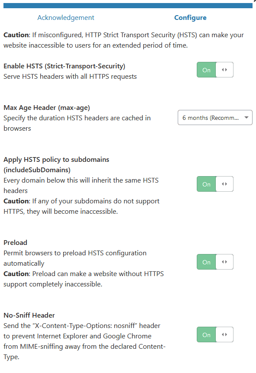Click the On indicator beside No-Sniff Header
The width and height of the screenshot is (256, 373).
[206, 334]
